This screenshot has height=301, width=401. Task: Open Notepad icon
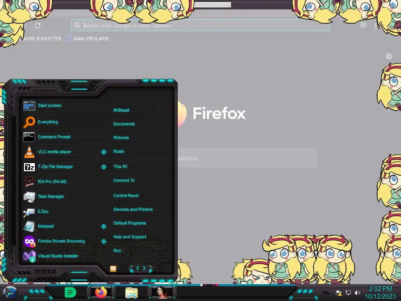29,226
